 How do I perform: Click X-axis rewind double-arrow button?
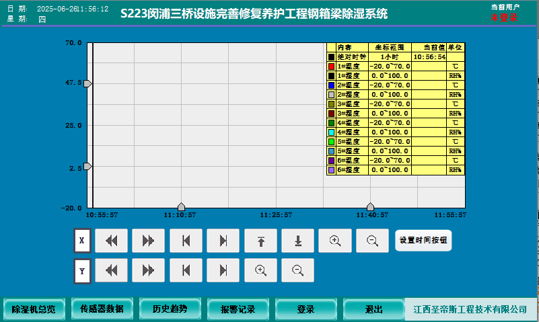click(x=112, y=241)
